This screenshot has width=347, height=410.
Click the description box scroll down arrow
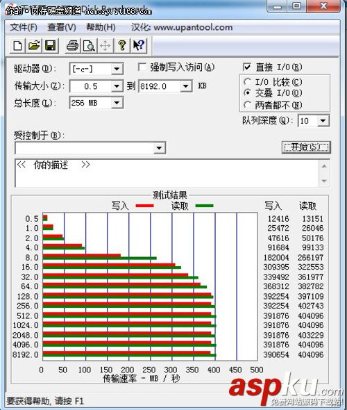(324, 181)
